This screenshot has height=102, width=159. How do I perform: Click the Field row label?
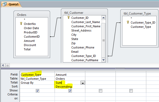pos(14,74)
